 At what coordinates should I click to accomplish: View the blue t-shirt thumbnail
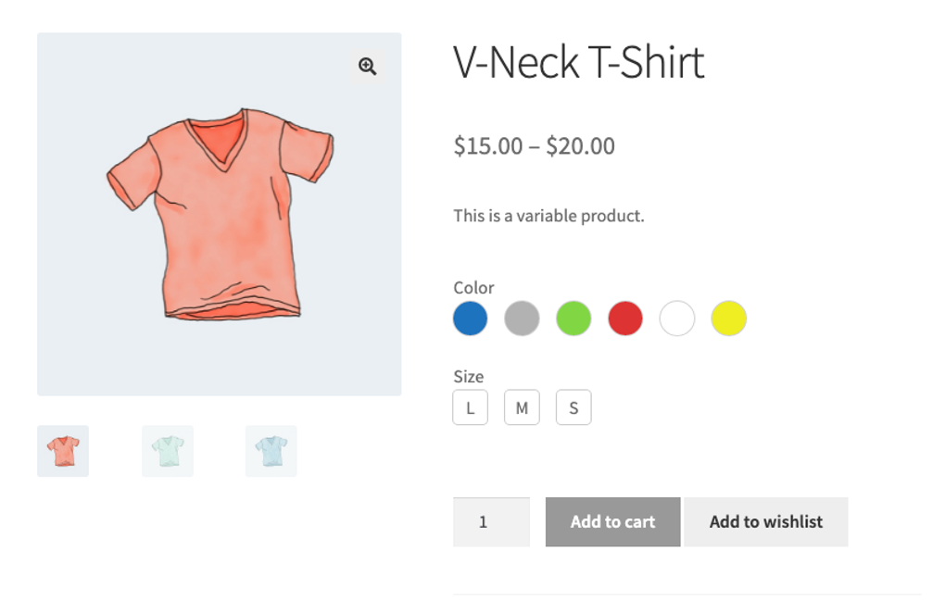pos(271,451)
